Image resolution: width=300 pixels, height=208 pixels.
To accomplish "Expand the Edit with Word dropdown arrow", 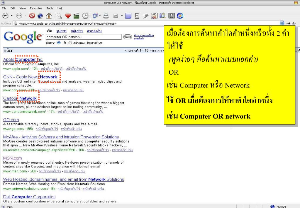I will (122, 16).
